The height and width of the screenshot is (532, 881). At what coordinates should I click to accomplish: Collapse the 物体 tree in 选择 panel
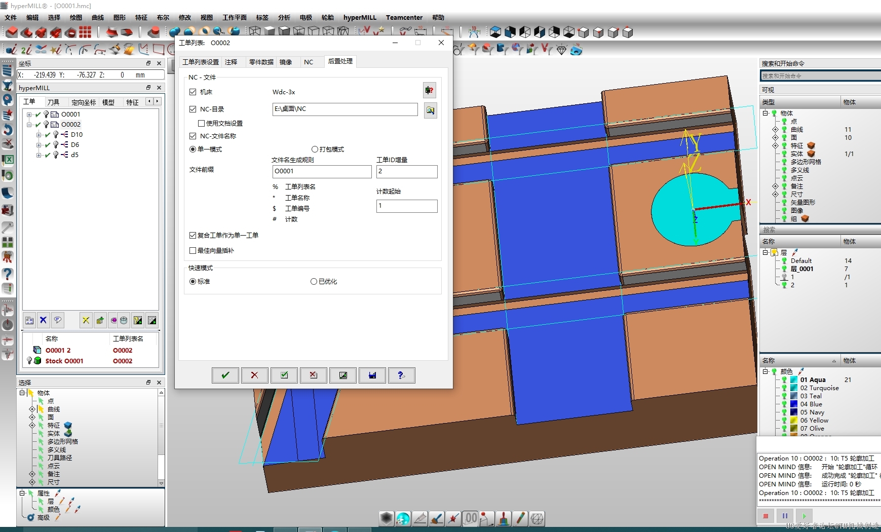(22, 393)
